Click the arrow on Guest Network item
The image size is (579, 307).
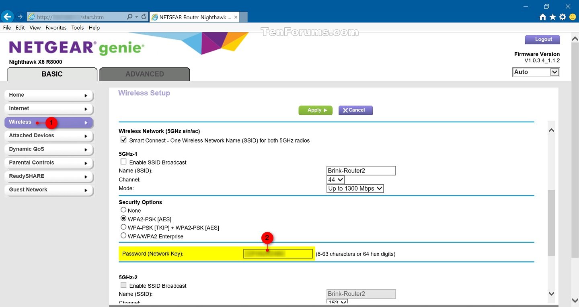click(x=86, y=190)
